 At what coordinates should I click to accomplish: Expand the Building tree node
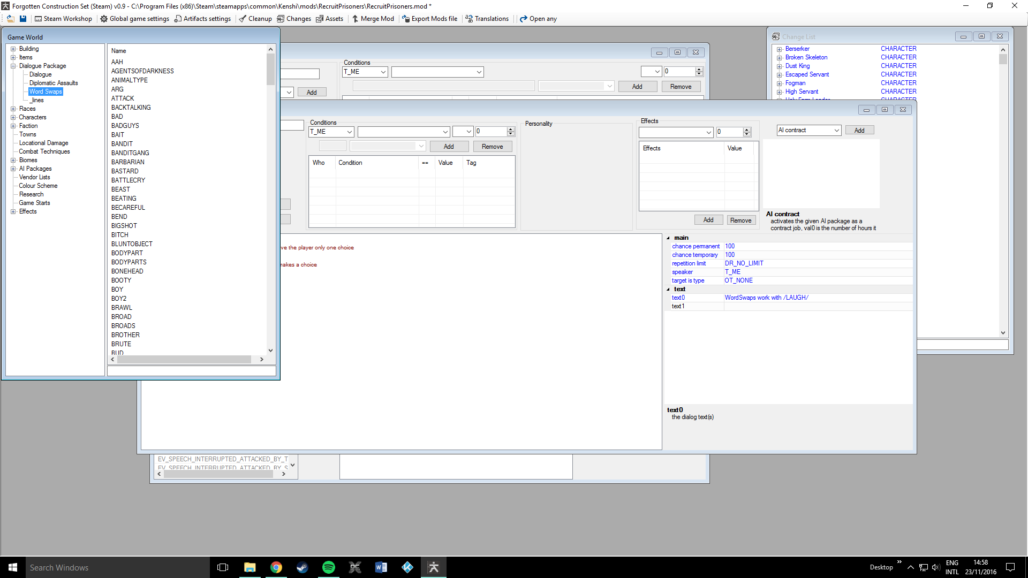tap(13, 49)
